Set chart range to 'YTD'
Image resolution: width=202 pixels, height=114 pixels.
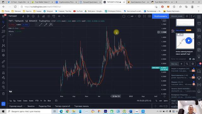[37, 101]
